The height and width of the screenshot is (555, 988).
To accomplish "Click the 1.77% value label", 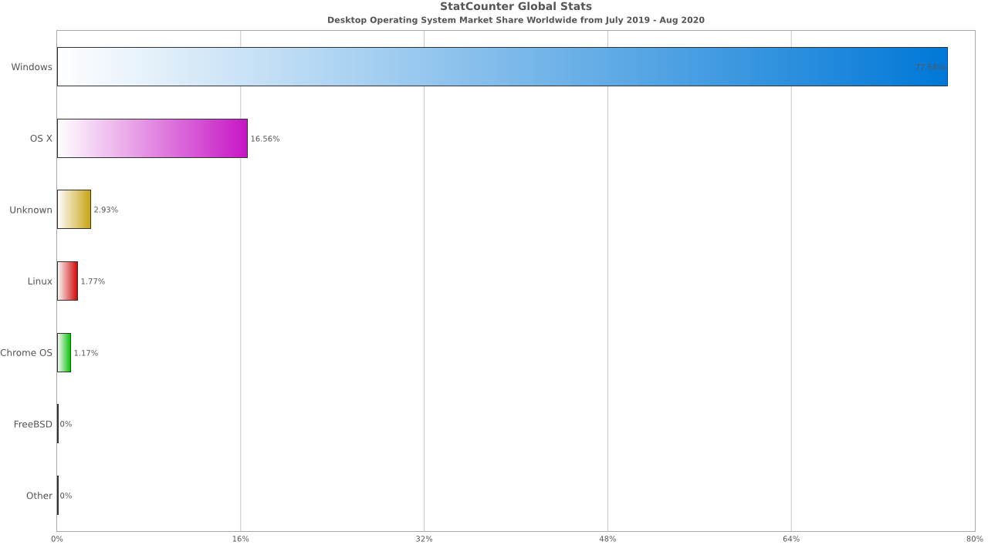I will (93, 281).
